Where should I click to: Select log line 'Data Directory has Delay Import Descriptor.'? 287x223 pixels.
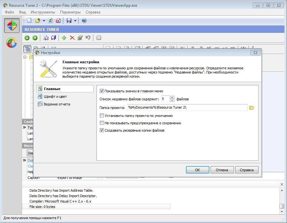tap(63, 196)
